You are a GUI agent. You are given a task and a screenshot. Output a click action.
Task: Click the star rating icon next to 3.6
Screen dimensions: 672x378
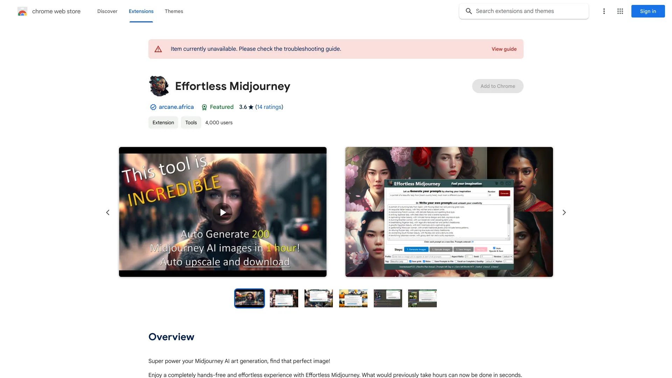click(x=251, y=107)
